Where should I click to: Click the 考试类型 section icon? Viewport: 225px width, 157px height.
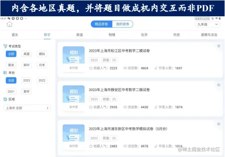pos(5,46)
